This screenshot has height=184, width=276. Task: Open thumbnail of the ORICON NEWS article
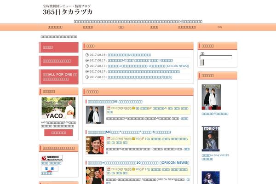[95, 175]
